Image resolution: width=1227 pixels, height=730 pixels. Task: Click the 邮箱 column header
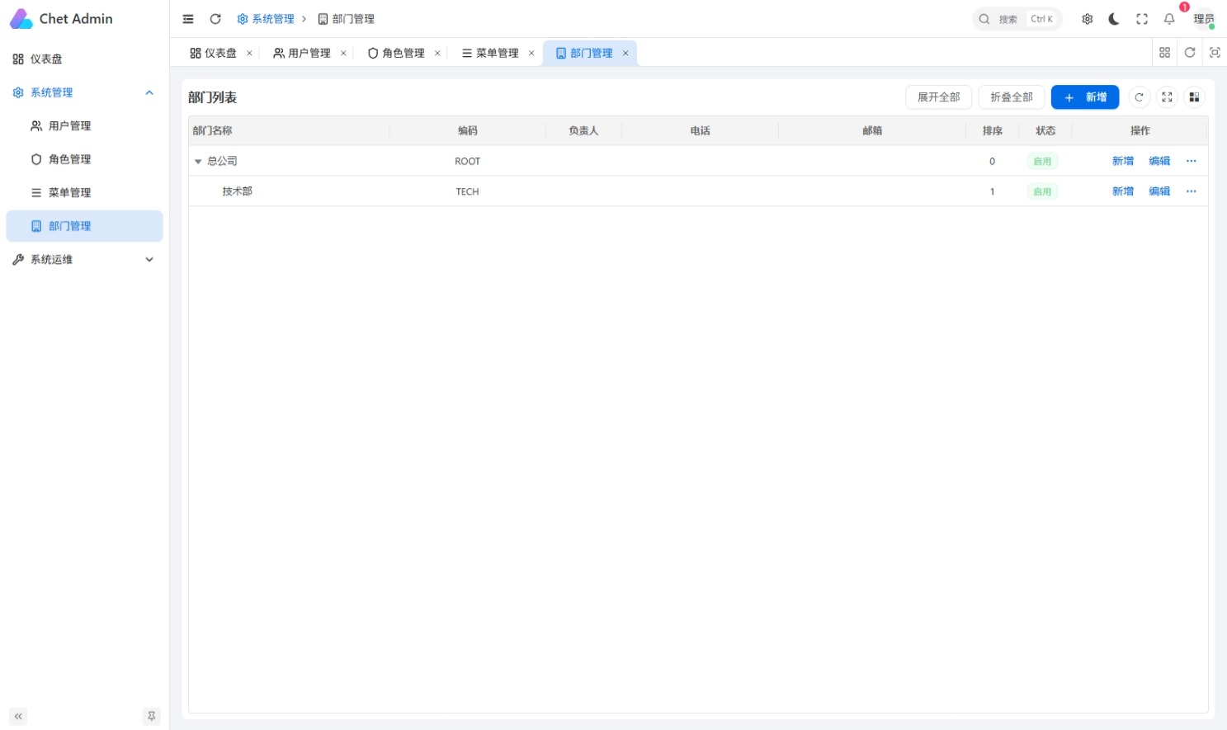(x=872, y=131)
